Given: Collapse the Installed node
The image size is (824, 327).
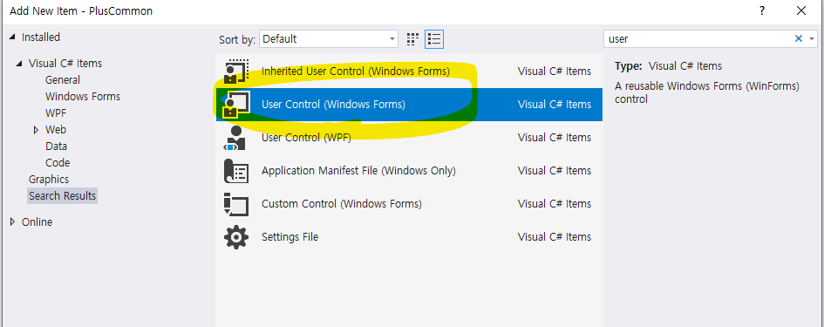Looking at the screenshot, I should point(12,37).
